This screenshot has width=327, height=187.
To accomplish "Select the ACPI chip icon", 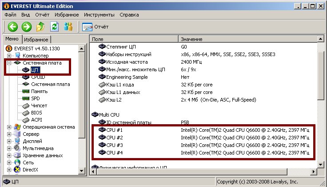I will click(26, 120).
